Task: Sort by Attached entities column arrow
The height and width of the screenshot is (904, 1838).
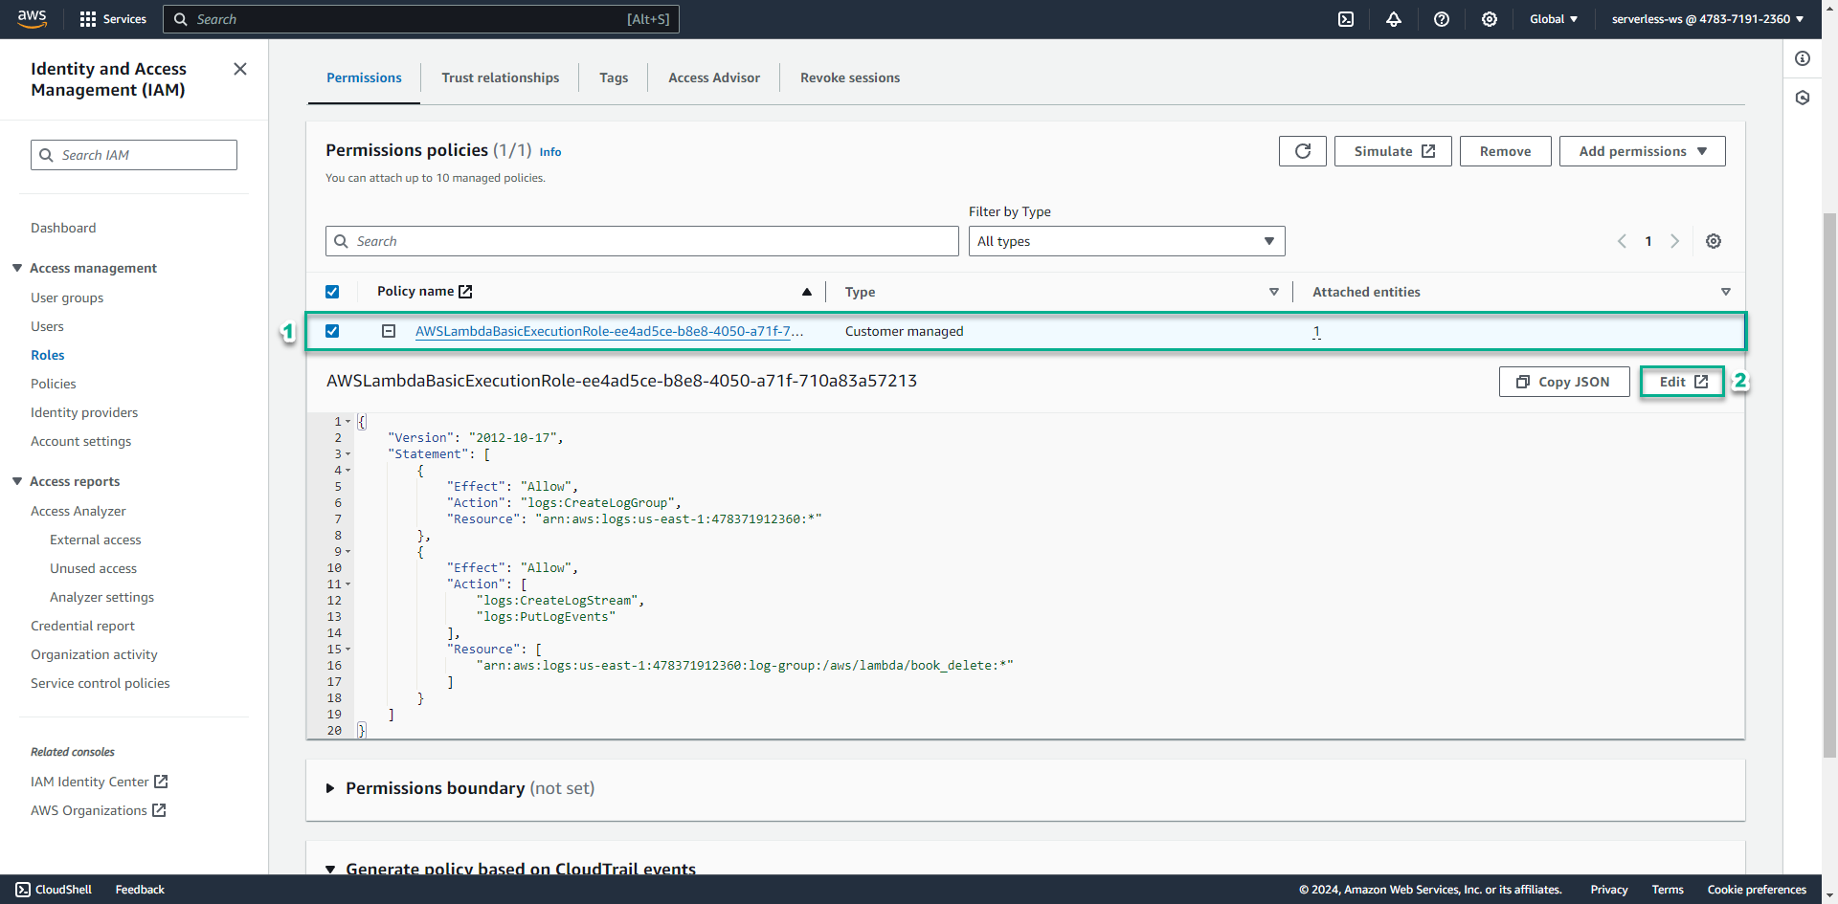Action: pos(1726,292)
